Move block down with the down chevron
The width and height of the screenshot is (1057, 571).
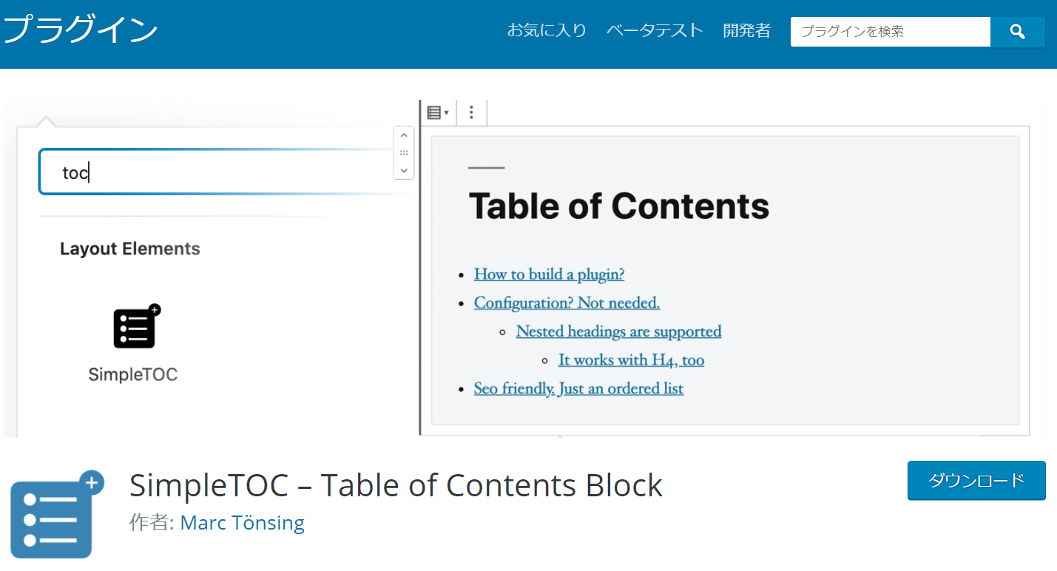click(x=404, y=170)
